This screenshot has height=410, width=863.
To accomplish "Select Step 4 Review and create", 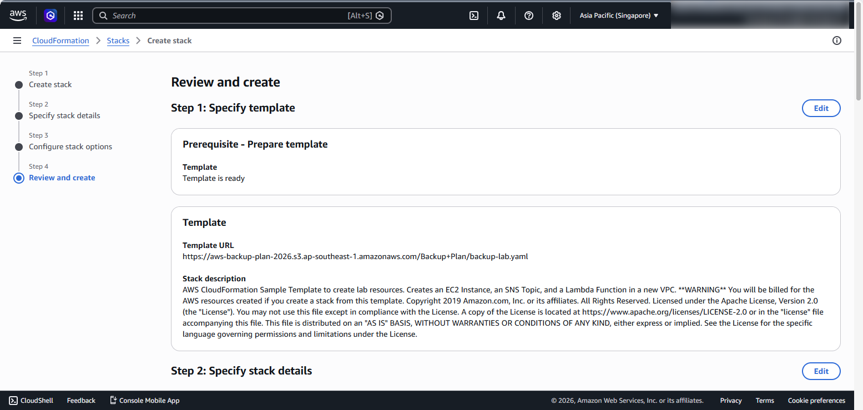I will click(x=62, y=178).
